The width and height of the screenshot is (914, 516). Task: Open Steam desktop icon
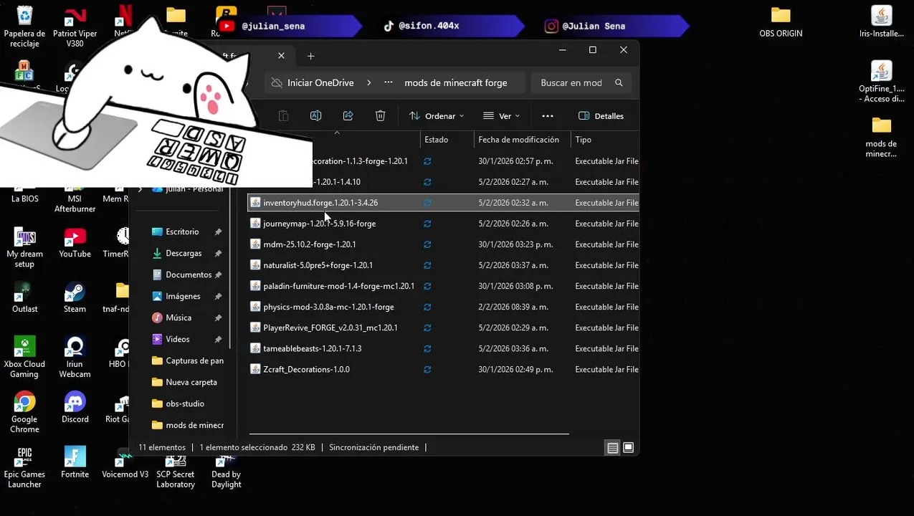coord(75,297)
